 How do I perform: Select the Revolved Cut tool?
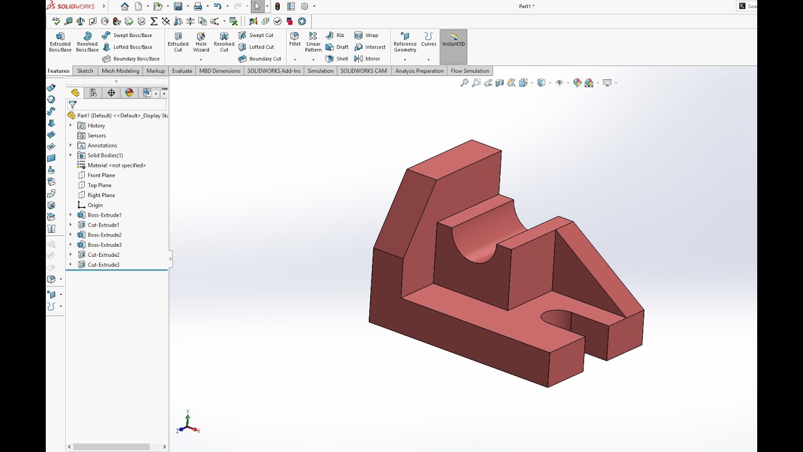tap(224, 42)
